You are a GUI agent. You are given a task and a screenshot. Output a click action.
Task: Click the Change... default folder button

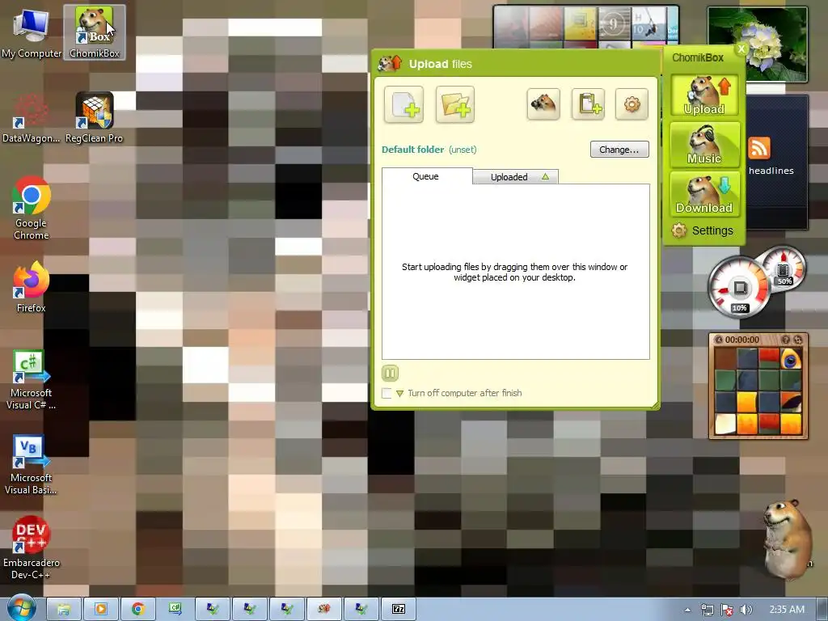619,150
